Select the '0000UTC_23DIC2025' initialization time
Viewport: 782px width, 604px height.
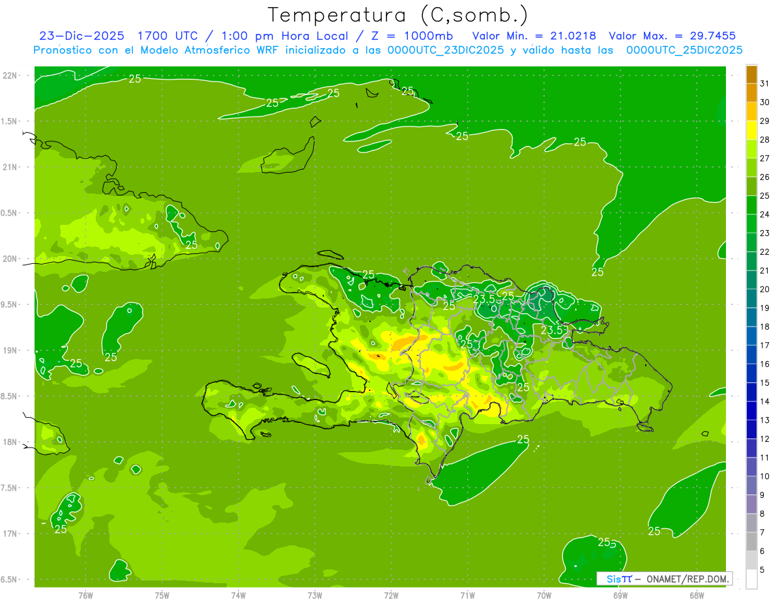[445, 50]
